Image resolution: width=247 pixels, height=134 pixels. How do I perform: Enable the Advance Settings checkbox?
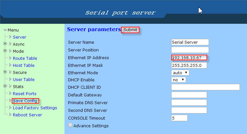coord(70,125)
